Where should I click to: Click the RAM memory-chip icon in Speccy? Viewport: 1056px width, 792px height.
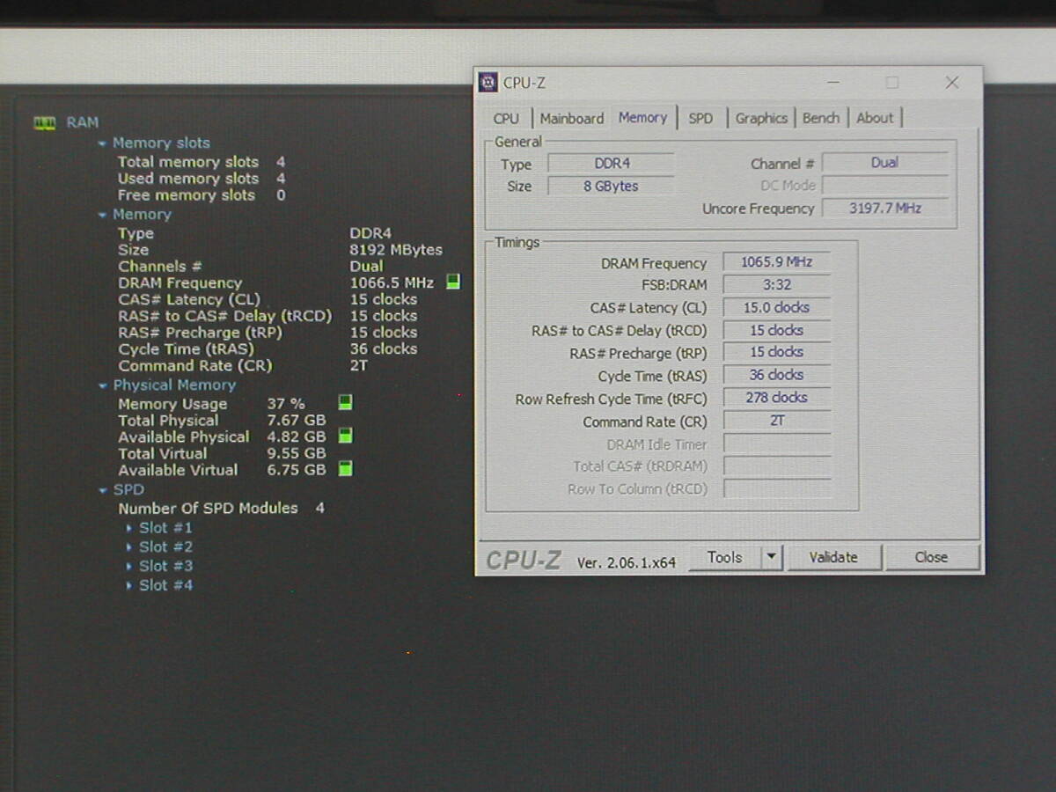[45, 123]
